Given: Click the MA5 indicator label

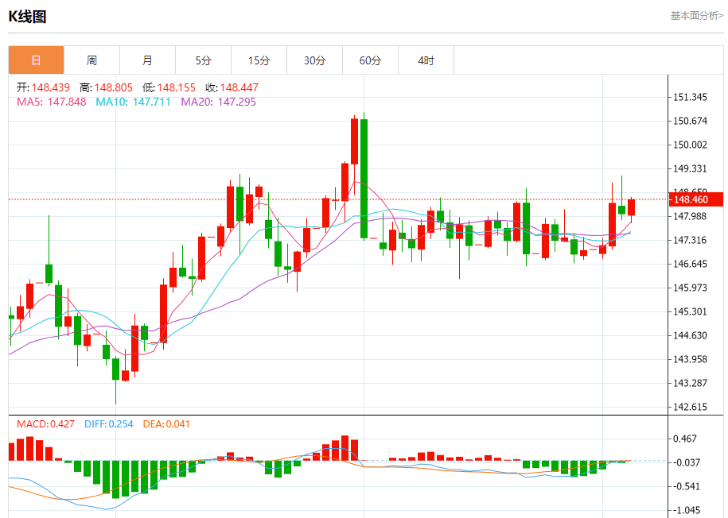Looking at the screenshot, I should [52, 102].
